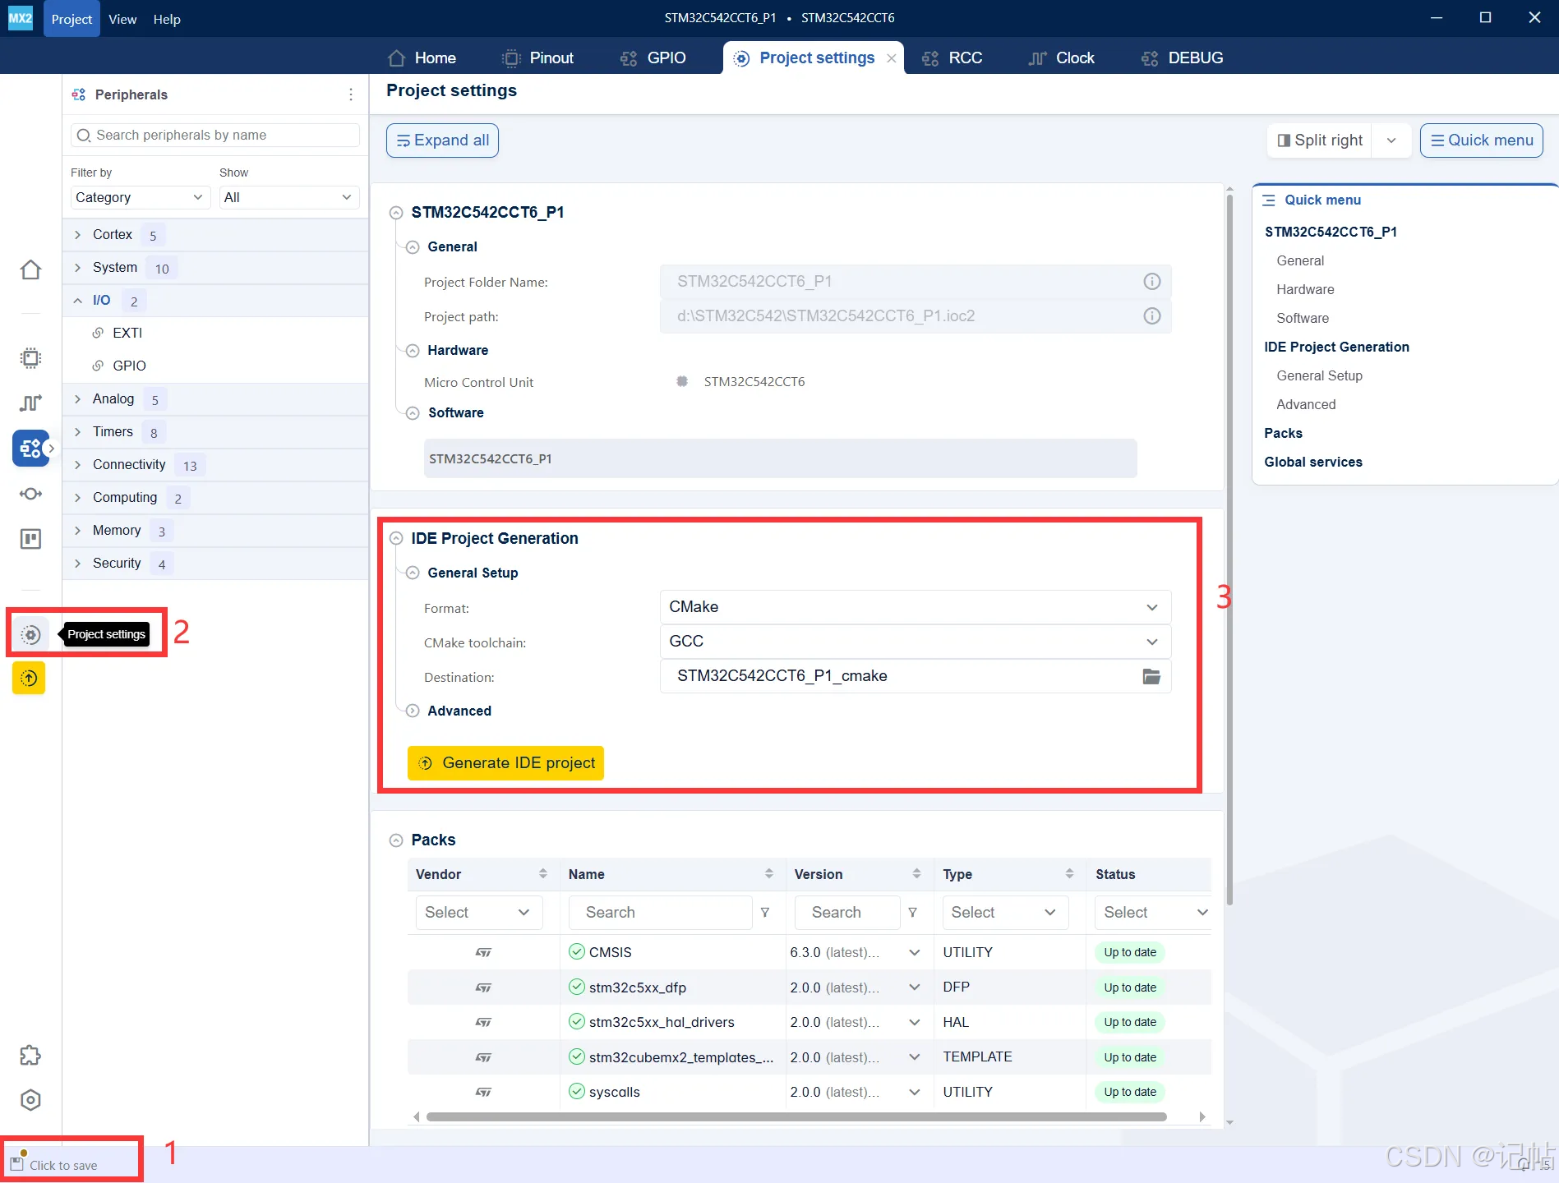This screenshot has width=1559, height=1183.
Task: Open the Project settings gear in sidebar
Action: click(30, 634)
